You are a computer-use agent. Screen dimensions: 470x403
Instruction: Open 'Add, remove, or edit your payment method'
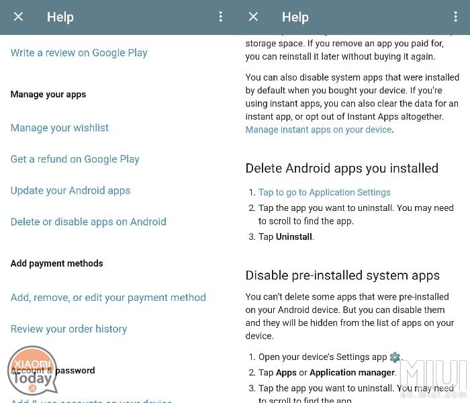click(x=108, y=298)
